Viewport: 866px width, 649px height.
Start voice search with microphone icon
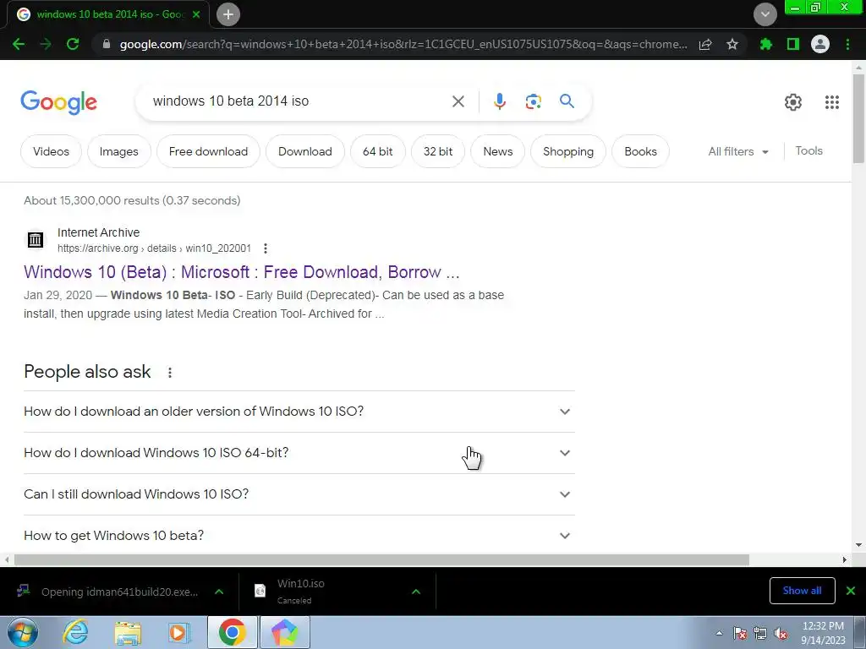(500, 101)
